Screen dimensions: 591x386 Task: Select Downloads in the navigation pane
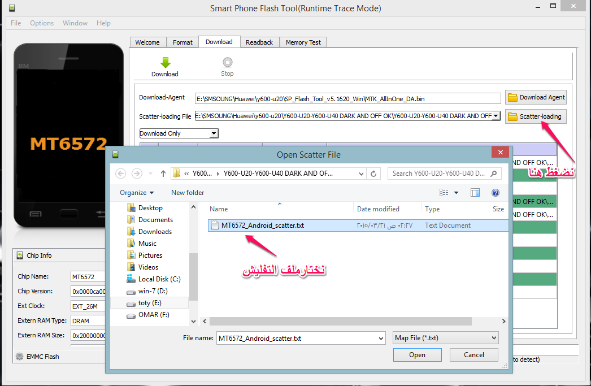[155, 232]
